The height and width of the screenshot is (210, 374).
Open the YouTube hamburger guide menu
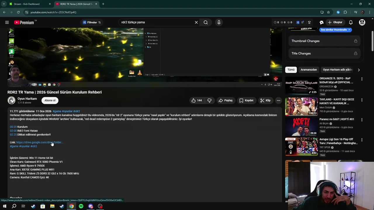pos(7,22)
